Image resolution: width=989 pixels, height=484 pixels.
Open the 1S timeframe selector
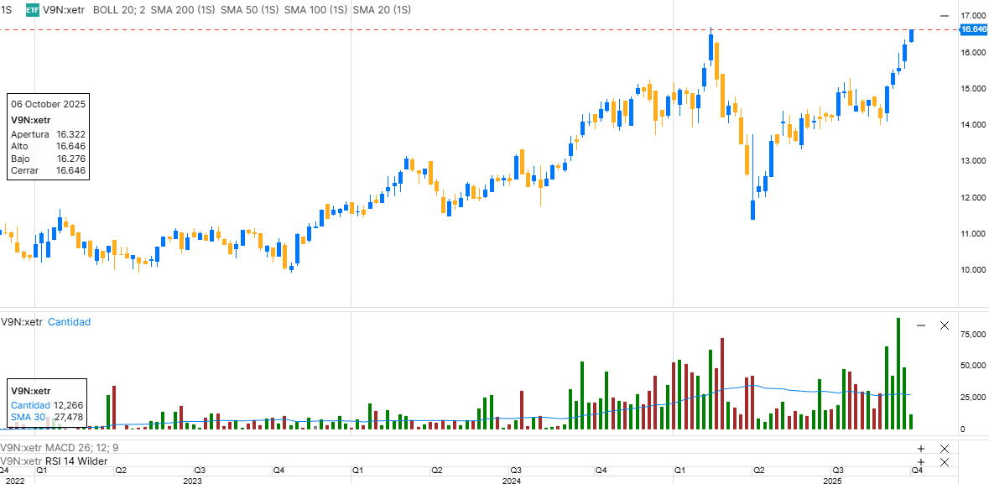7,10
